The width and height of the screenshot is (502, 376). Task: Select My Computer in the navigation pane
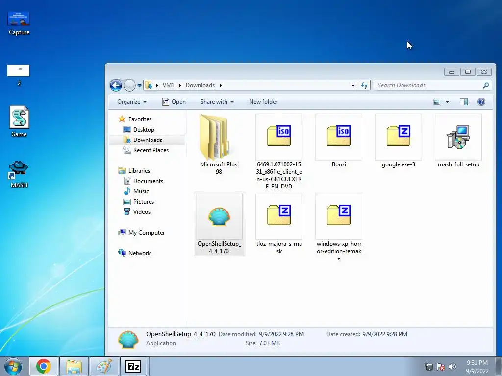146,233
